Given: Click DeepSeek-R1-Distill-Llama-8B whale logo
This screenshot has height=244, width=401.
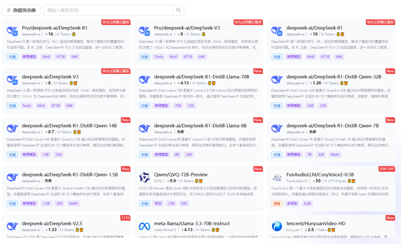Looking at the screenshot, I should point(144,128).
